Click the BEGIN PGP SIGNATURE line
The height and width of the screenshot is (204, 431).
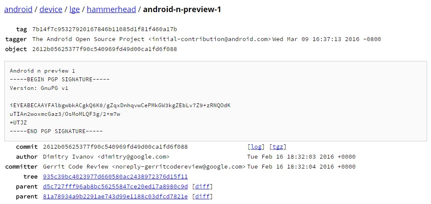[60, 80]
